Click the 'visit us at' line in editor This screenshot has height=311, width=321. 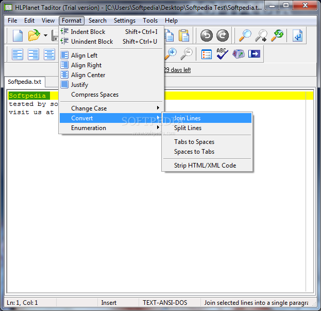(x=31, y=112)
